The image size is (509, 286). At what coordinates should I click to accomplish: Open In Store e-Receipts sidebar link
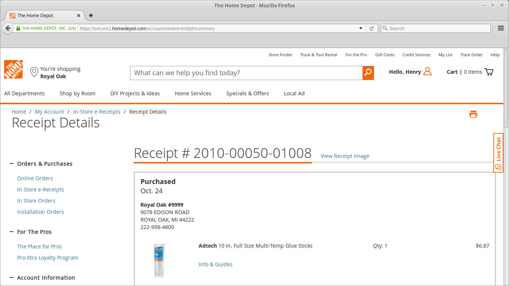(x=41, y=190)
